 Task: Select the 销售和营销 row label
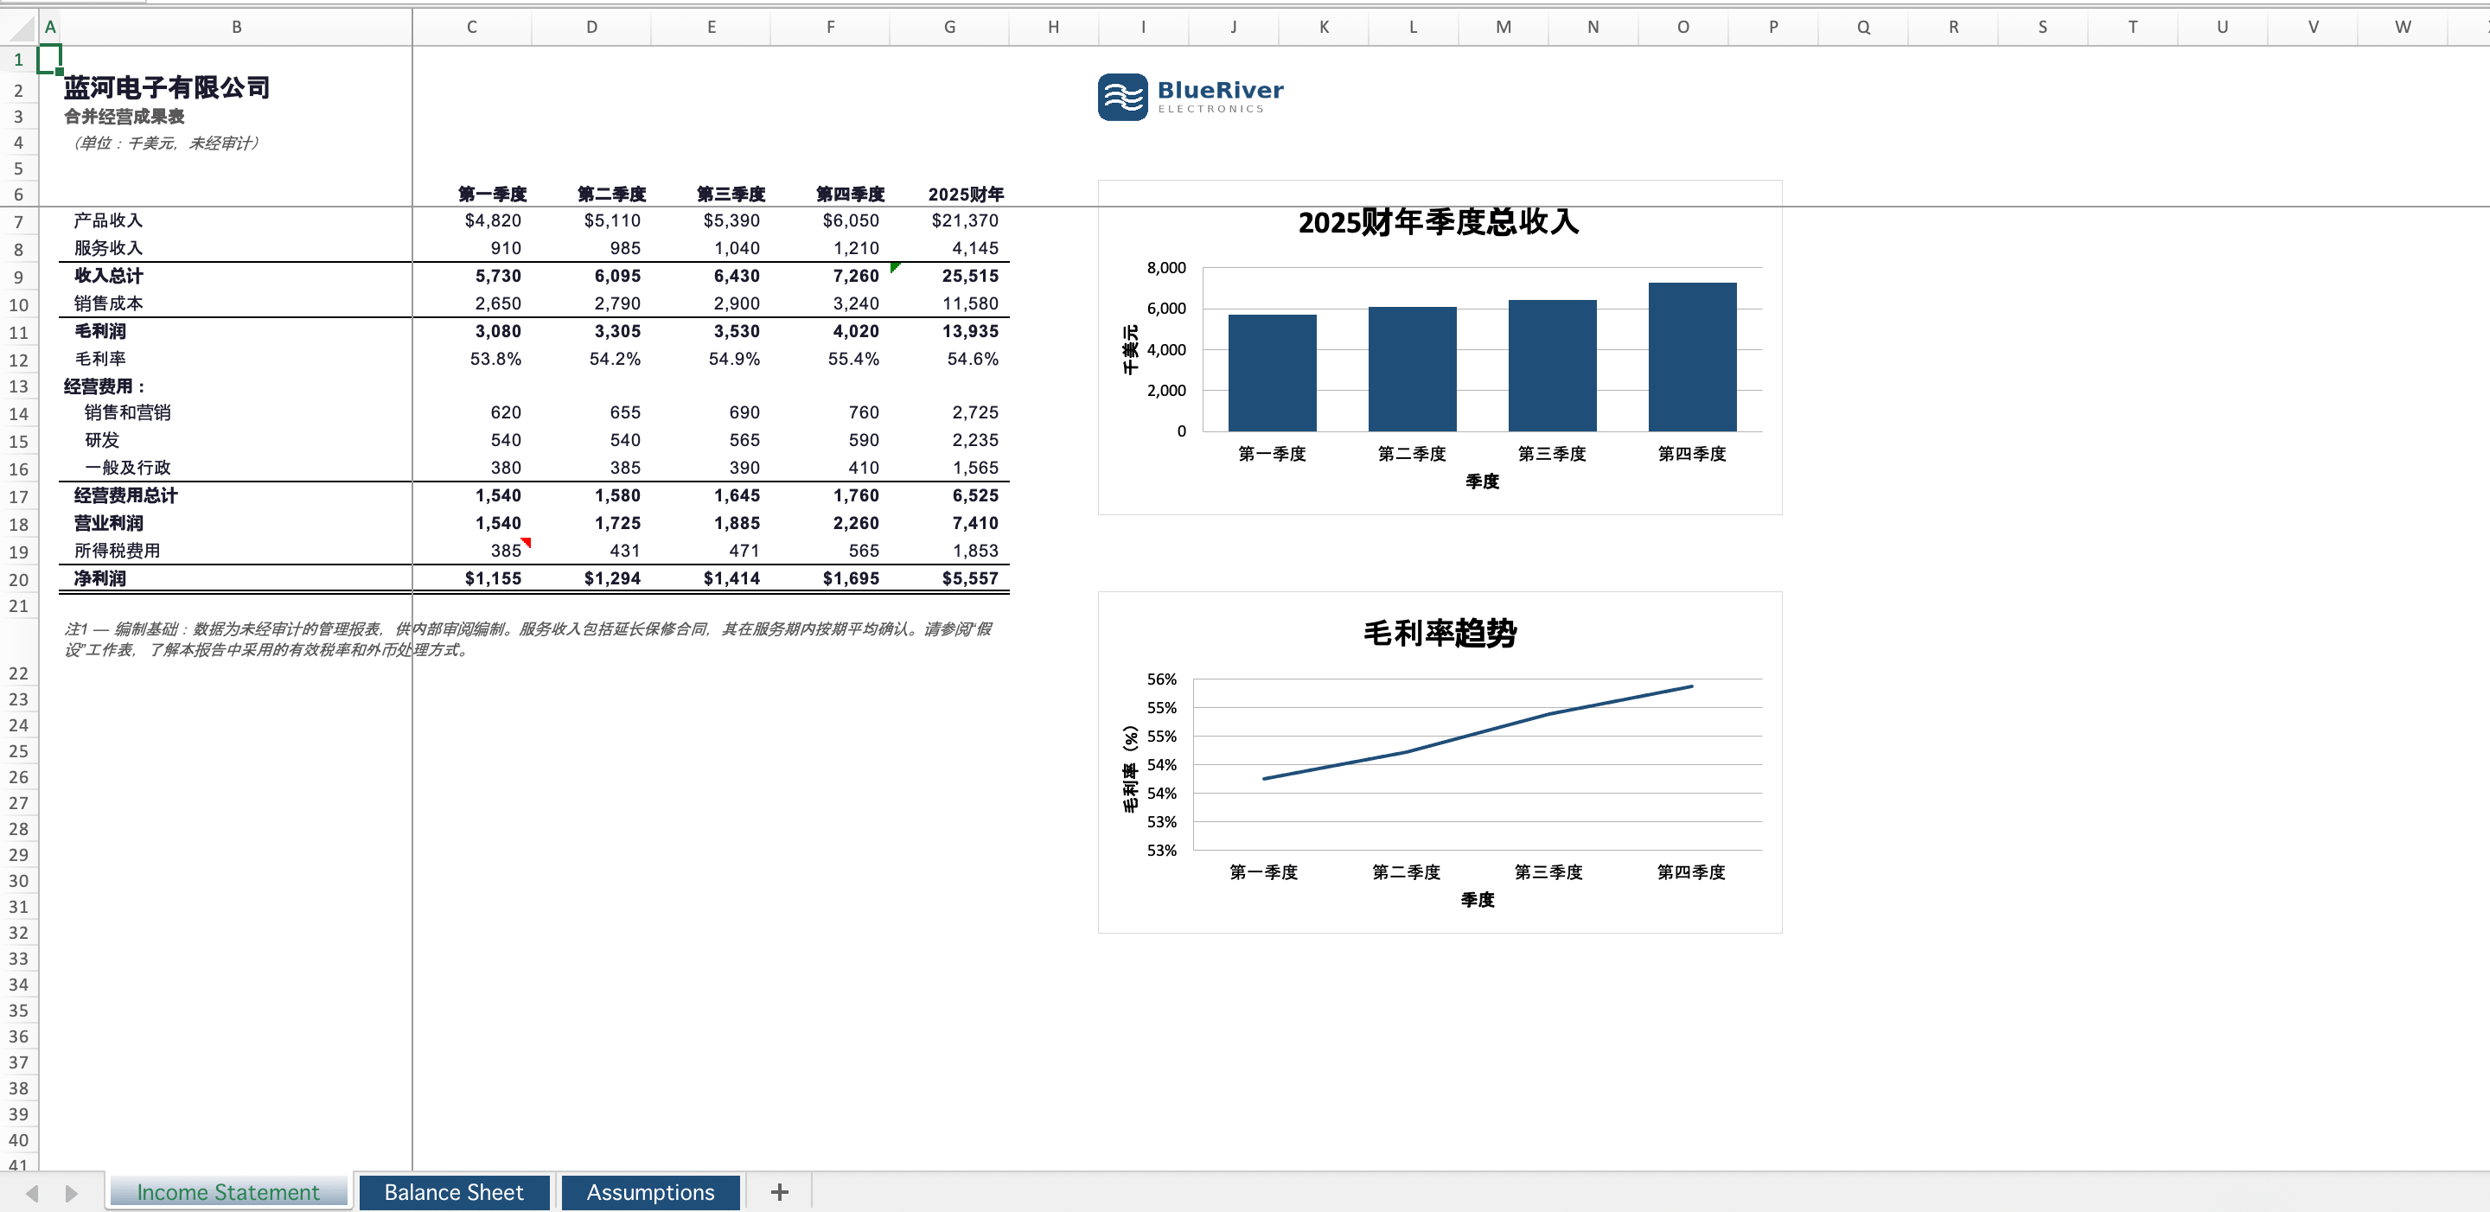point(128,412)
